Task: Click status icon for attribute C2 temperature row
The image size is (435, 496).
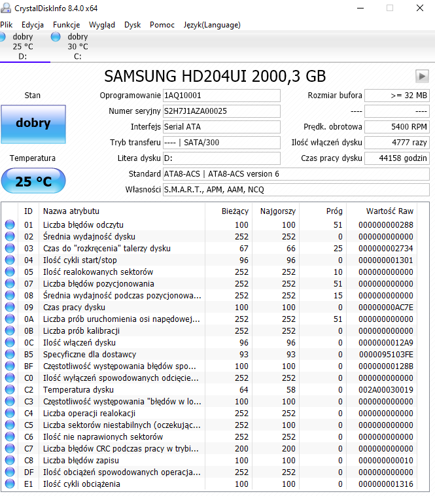Action: (x=10, y=389)
